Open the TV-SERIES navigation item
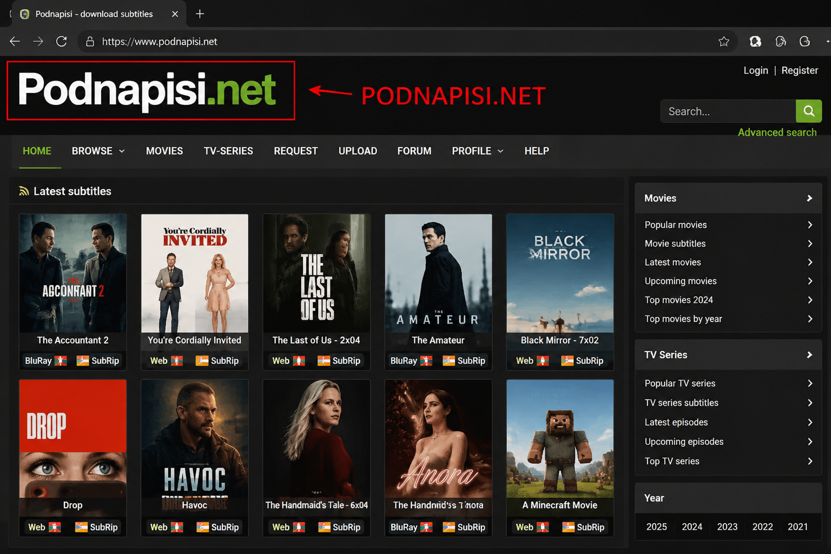 pyautogui.click(x=228, y=151)
